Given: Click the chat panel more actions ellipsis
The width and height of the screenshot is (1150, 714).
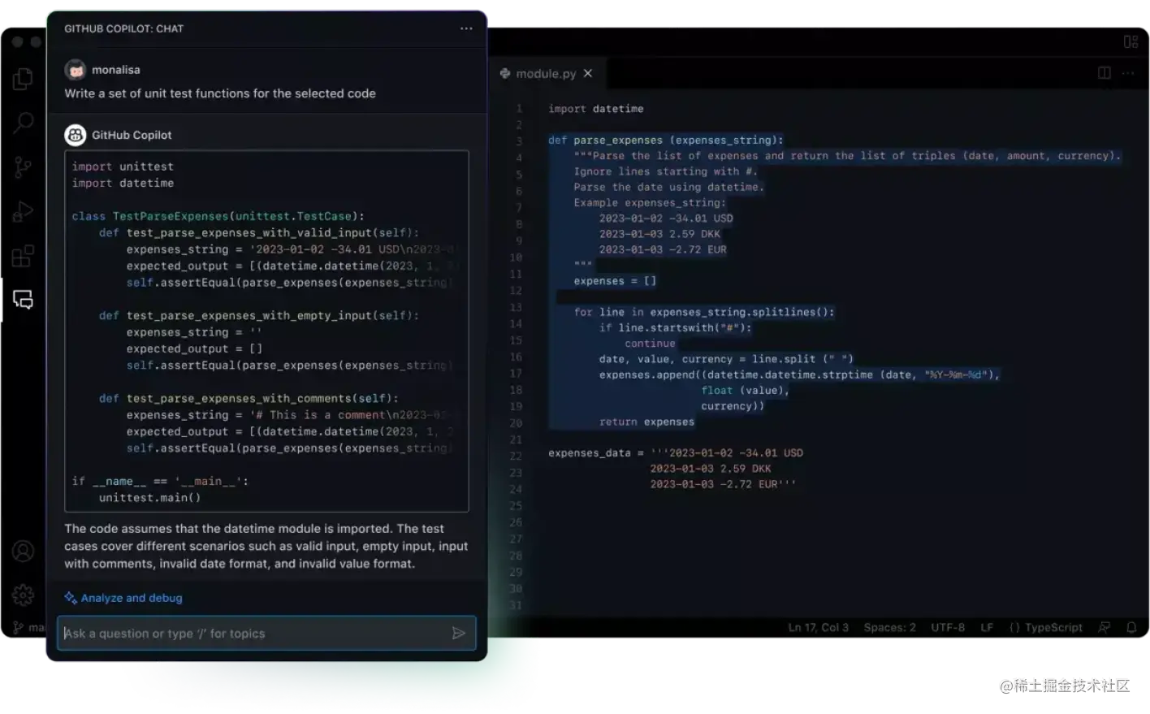Looking at the screenshot, I should coord(466,28).
